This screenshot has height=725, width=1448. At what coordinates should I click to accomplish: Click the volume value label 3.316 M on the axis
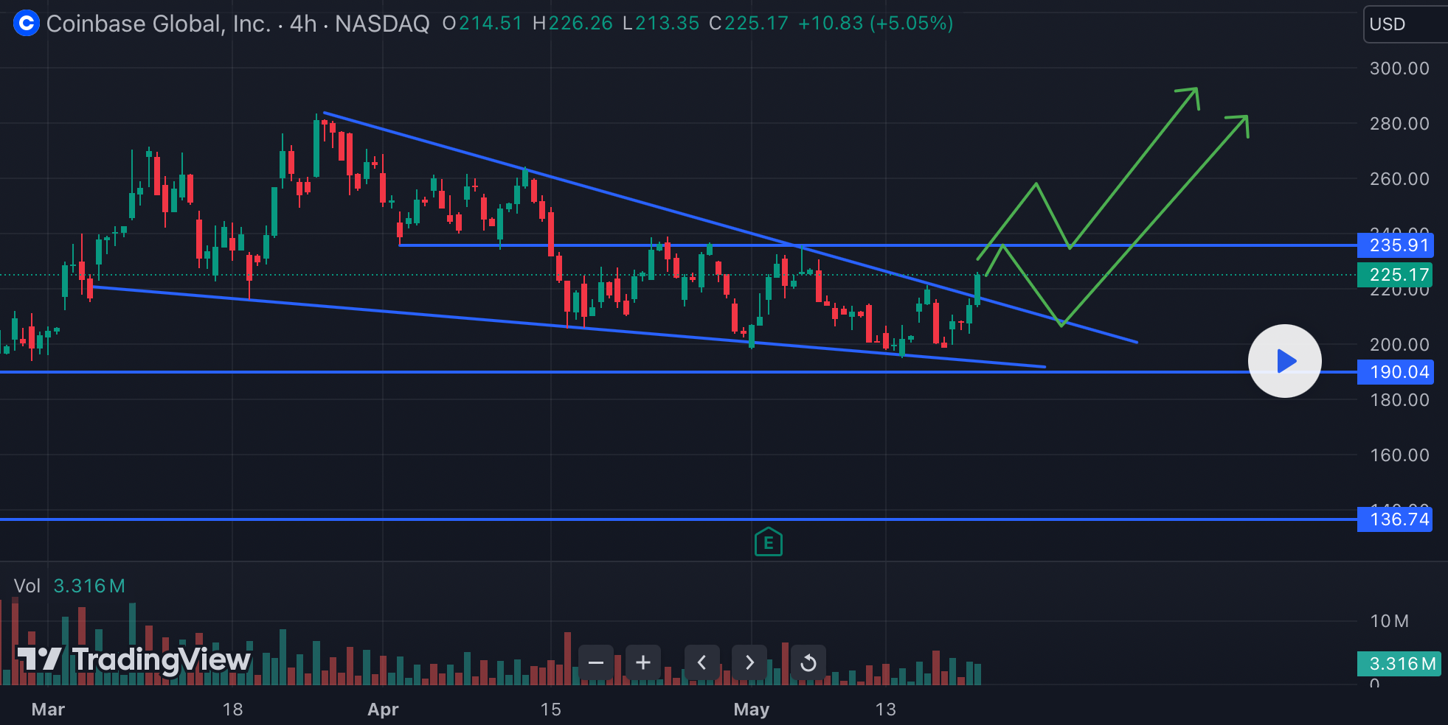(x=1399, y=664)
